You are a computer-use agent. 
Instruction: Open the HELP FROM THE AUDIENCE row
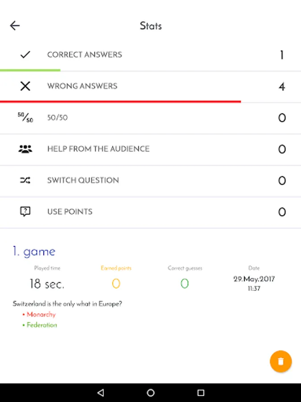click(99, 149)
